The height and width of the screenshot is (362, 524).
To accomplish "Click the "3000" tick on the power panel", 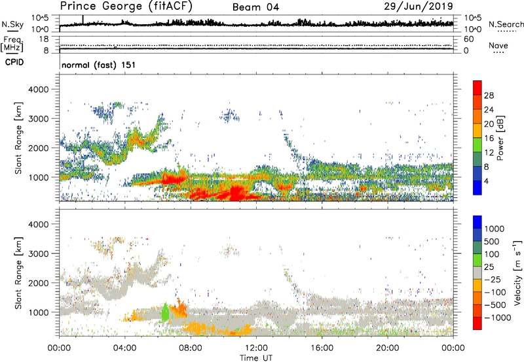I will [38, 119].
